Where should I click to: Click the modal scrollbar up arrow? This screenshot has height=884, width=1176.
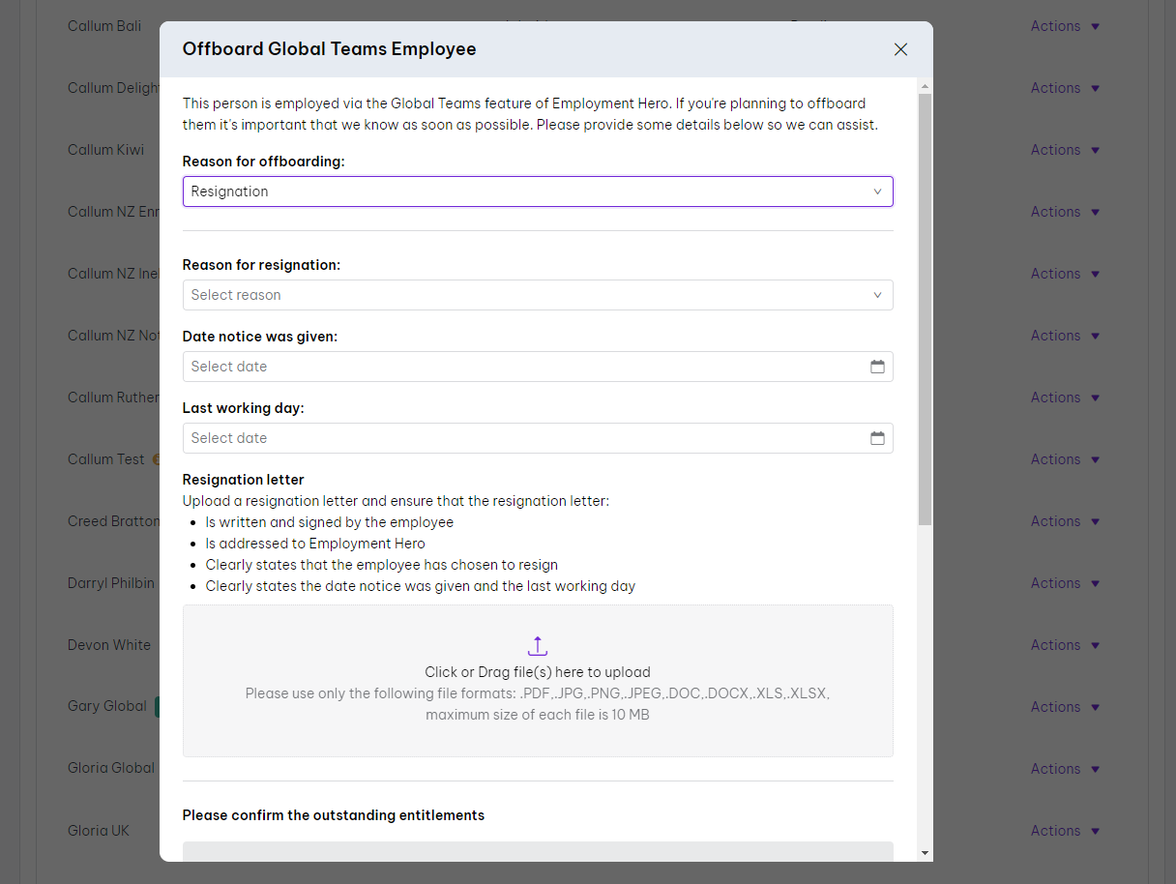click(926, 86)
